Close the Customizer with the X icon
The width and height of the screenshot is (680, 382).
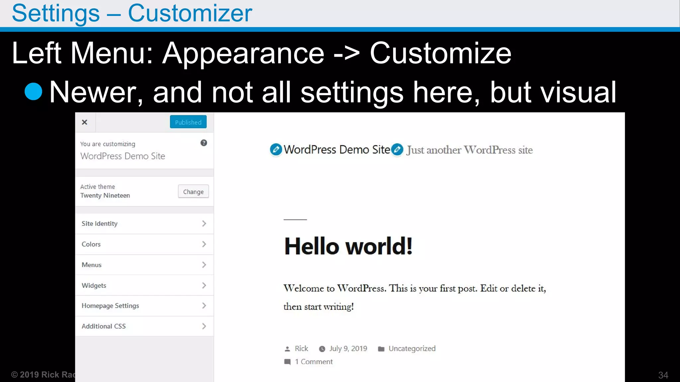click(85, 122)
